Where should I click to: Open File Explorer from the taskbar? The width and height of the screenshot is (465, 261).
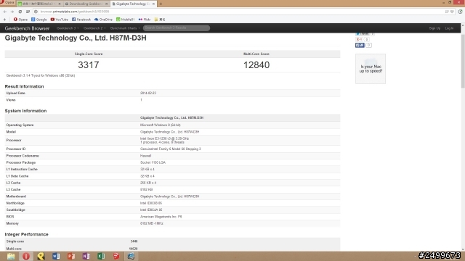11,256
